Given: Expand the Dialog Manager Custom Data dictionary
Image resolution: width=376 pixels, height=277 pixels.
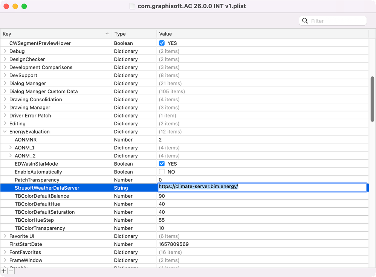Looking at the screenshot, I should coord(5,91).
